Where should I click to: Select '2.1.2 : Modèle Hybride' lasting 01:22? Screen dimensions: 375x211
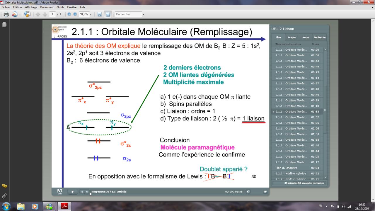298,173
